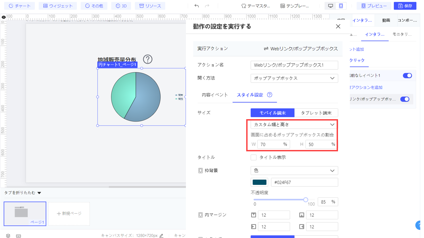The height and width of the screenshot is (238, 424).
Task: Click the help icon beside 地域販売量分布 title
Action: (x=148, y=59)
